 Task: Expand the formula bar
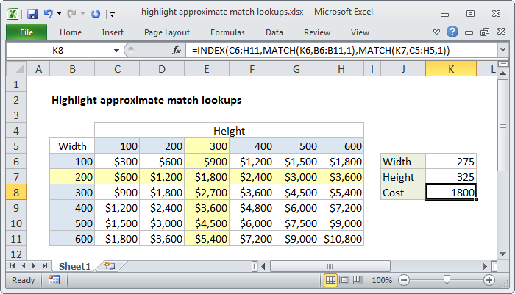pyautogui.click(x=502, y=50)
